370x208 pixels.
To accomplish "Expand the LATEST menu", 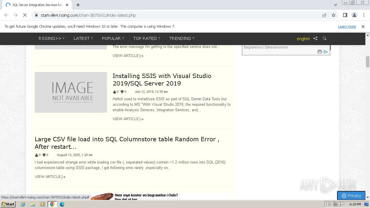I will tap(83, 38).
